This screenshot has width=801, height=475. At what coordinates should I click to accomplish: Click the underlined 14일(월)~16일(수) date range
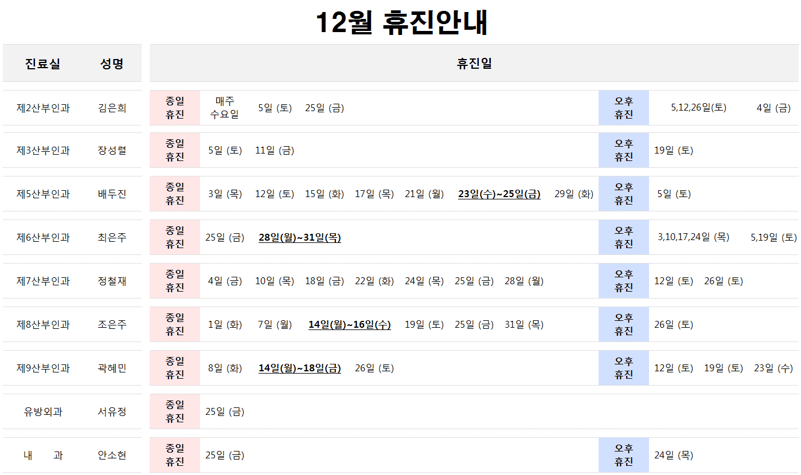tap(350, 325)
